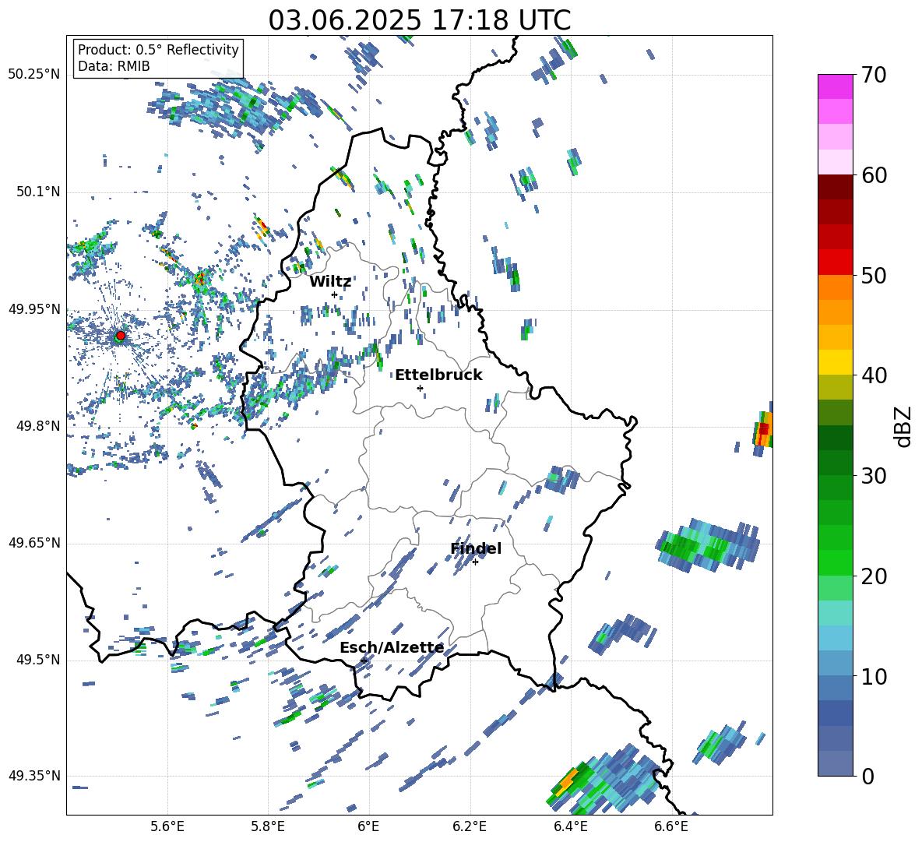Click the 50.25°N latitude label

pos(34,75)
